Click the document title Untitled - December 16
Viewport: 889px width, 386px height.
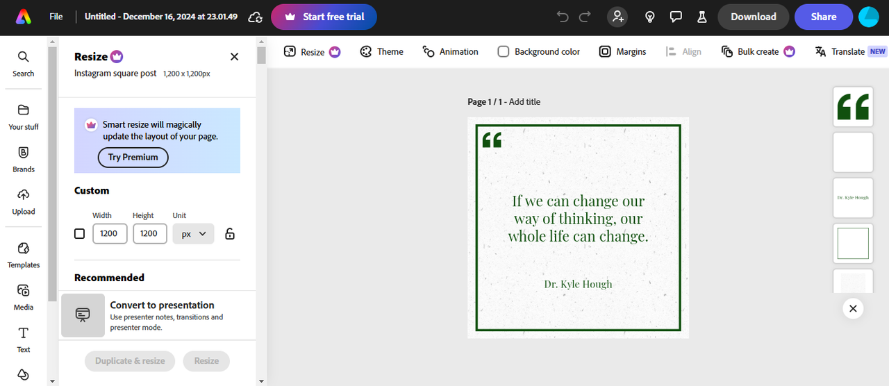160,17
